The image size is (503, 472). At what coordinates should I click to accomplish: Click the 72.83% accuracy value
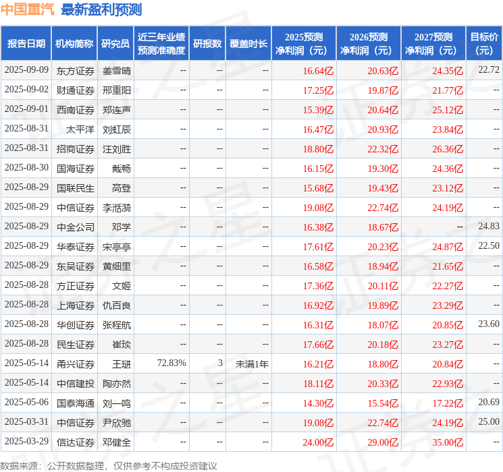tap(171, 363)
